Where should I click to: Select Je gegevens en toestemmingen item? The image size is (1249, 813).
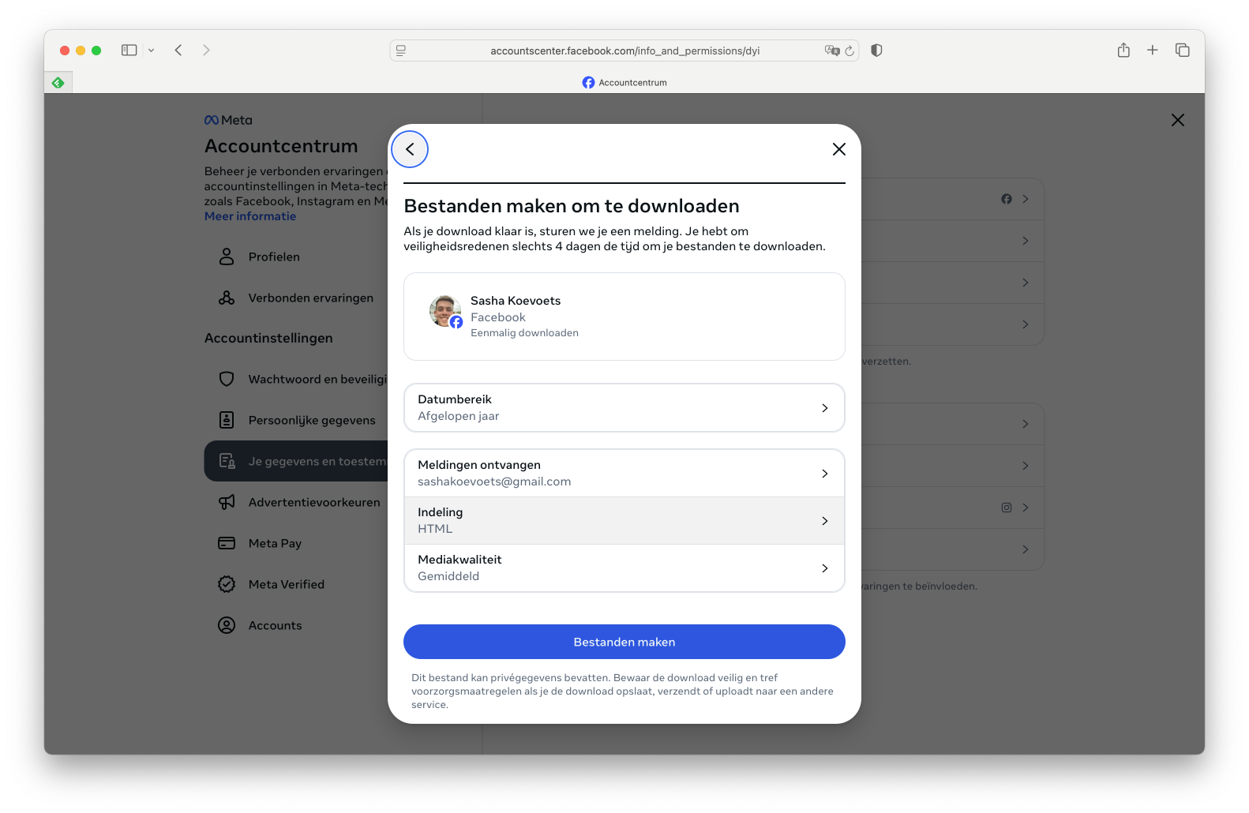point(296,461)
